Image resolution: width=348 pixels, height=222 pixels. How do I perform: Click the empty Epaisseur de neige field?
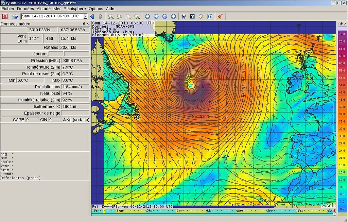75,113
